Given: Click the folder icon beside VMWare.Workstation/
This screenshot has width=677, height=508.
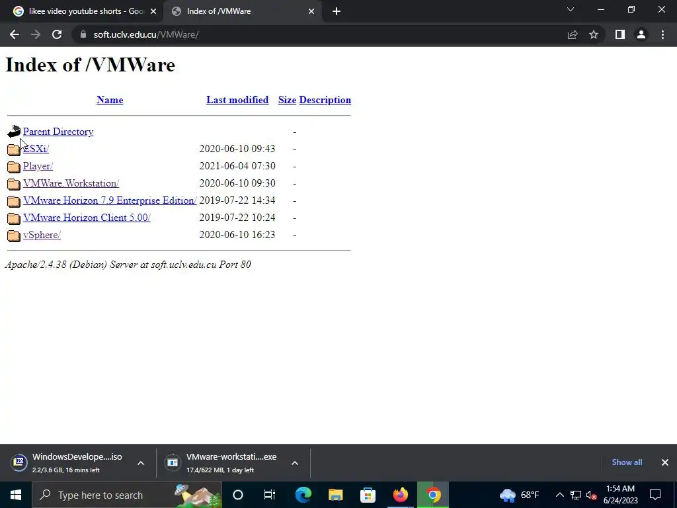Looking at the screenshot, I should pyautogui.click(x=14, y=184).
